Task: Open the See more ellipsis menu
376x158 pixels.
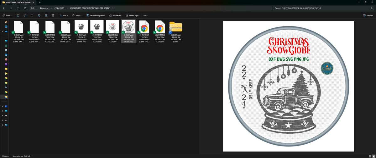Action: pos(145,15)
